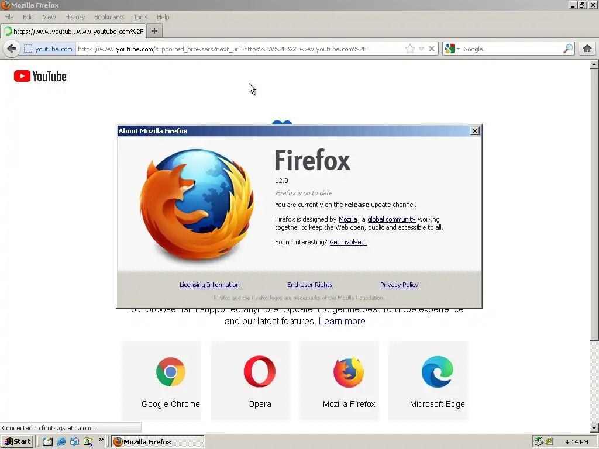Click the Microsoft Edge label text
This screenshot has height=449, width=599.
click(438, 404)
